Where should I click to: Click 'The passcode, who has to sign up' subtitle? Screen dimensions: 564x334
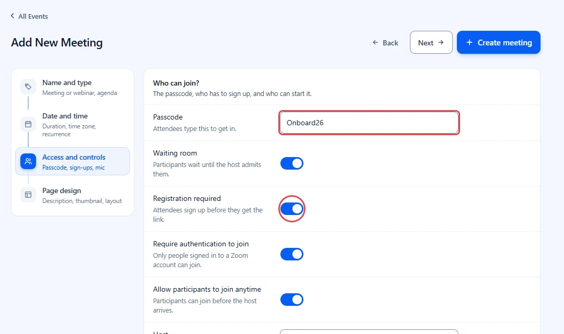tap(232, 93)
